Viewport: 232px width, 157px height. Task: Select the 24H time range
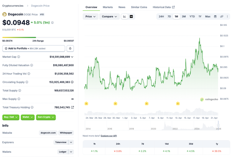(x=161, y=17)
